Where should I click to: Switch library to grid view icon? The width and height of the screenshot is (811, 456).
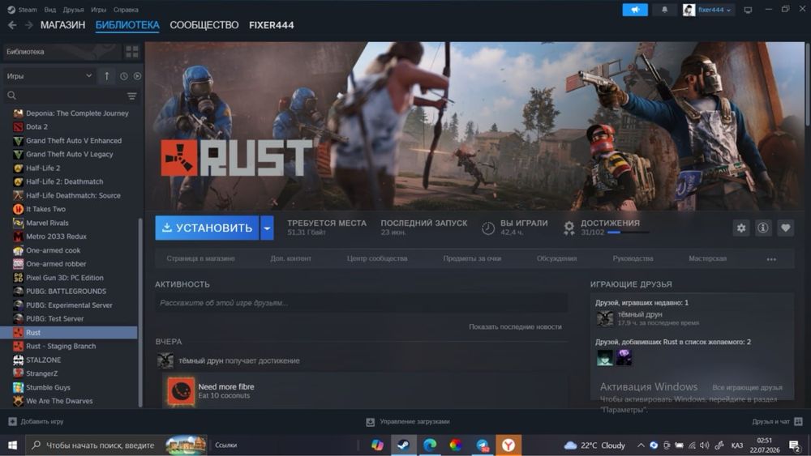coord(132,52)
